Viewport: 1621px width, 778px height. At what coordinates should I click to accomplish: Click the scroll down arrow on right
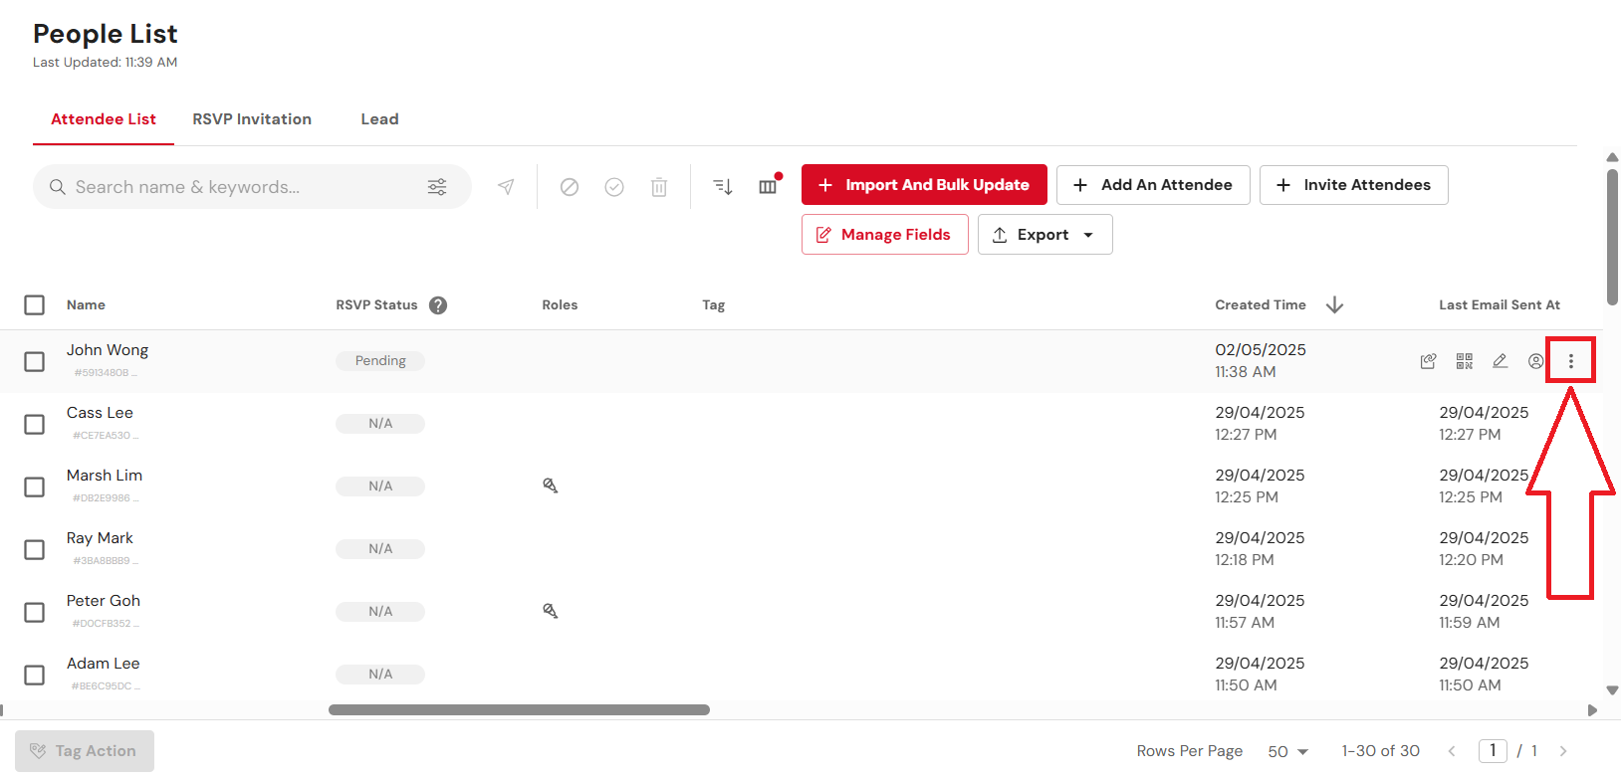(x=1612, y=690)
